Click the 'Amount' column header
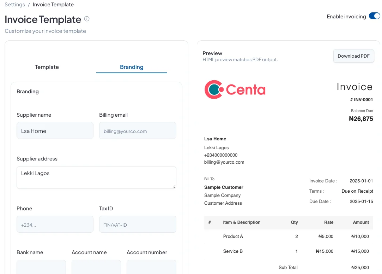The width and height of the screenshot is (382, 274). (x=361, y=222)
